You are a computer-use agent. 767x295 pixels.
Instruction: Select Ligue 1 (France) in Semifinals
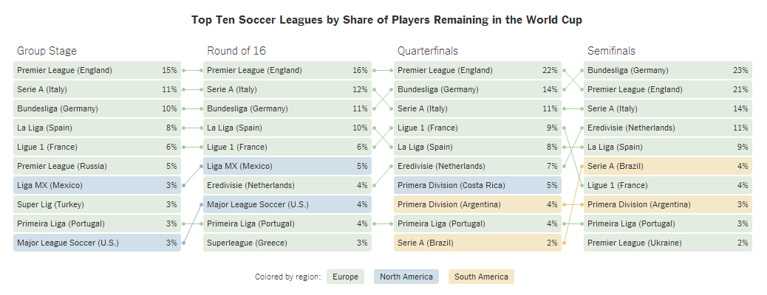[x=668, y=185]
